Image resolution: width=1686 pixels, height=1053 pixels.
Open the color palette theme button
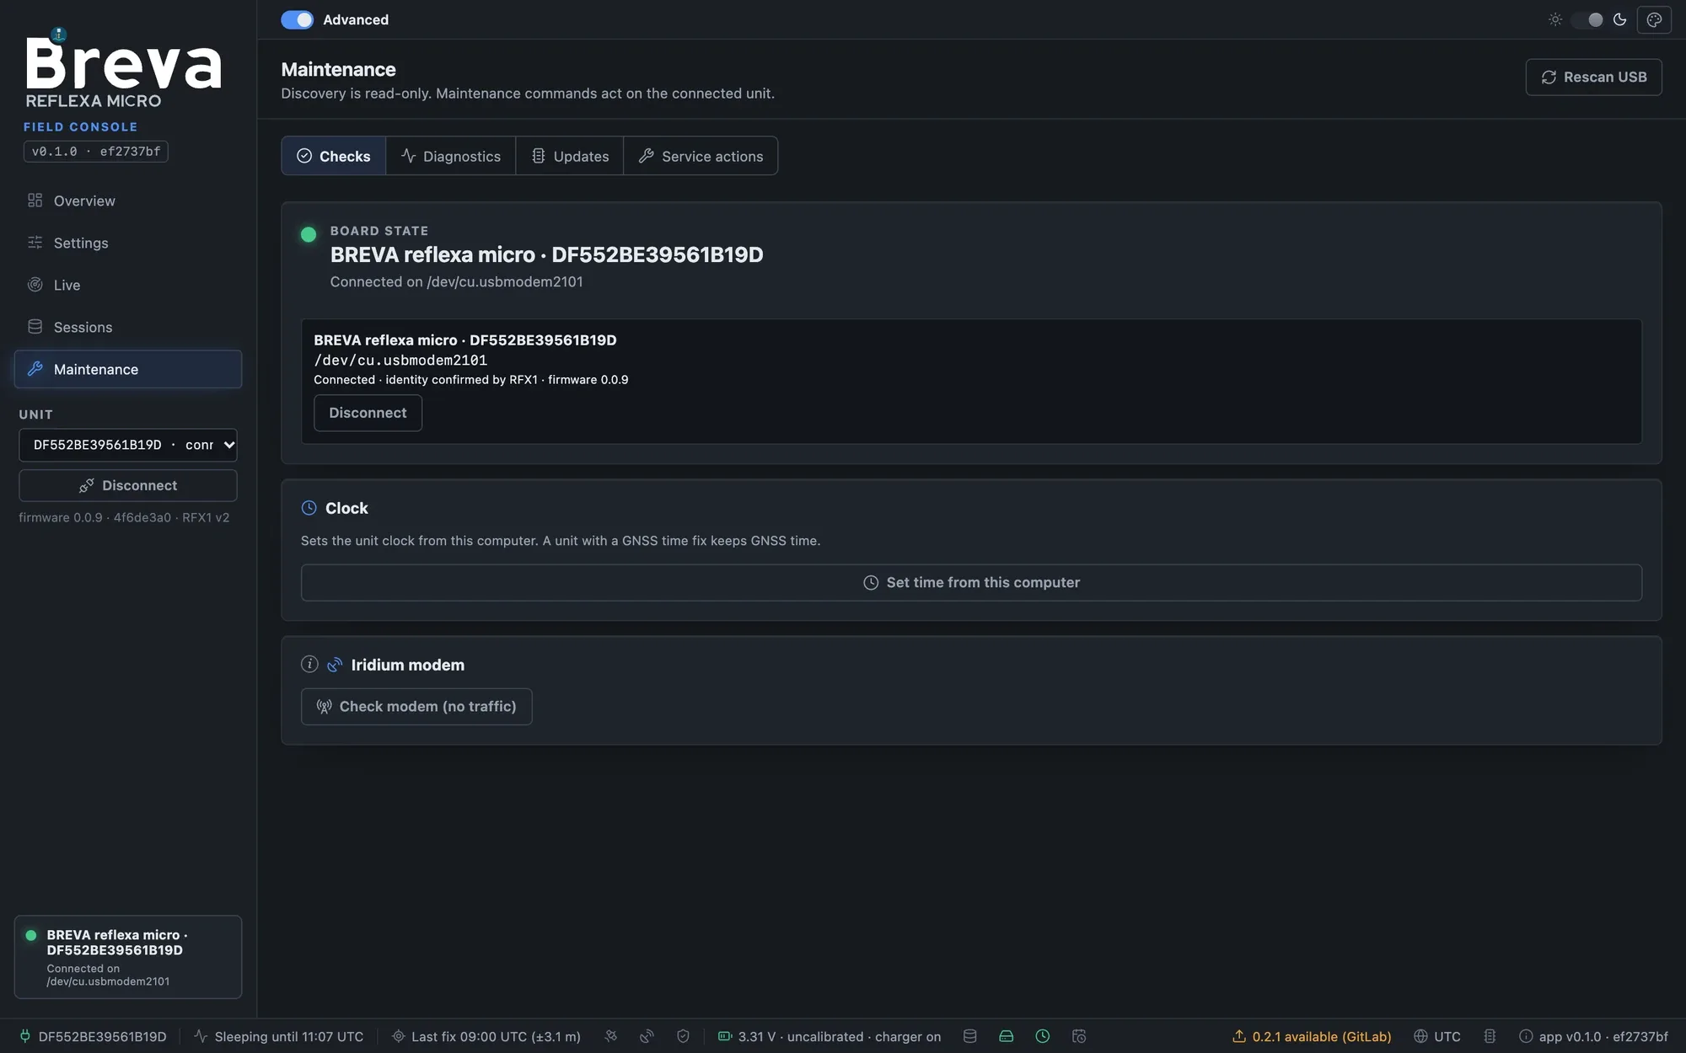[1654, 19]
